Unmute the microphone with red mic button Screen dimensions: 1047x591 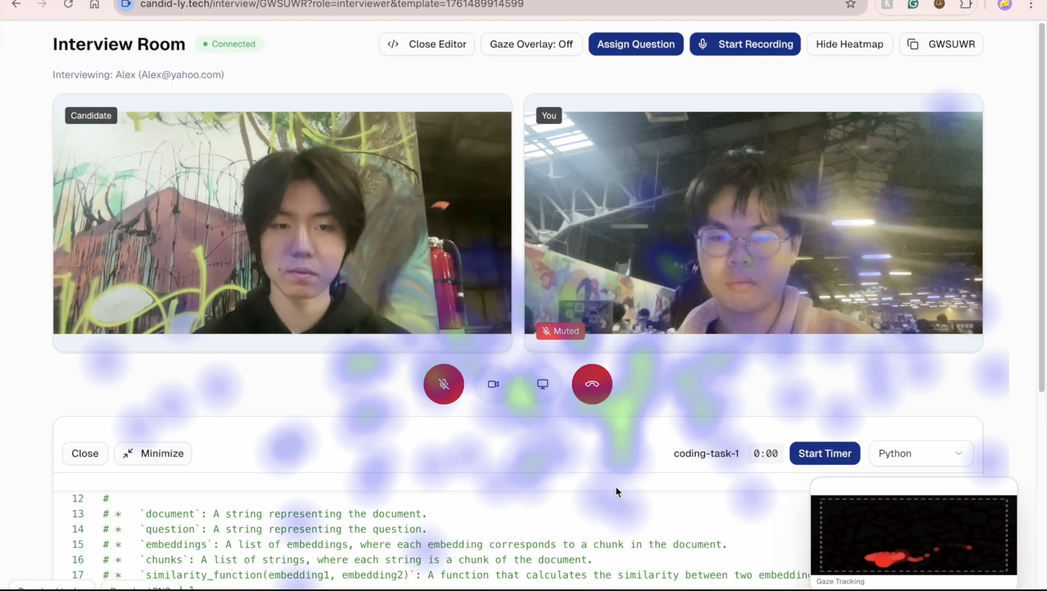click(x=444, y=384)
